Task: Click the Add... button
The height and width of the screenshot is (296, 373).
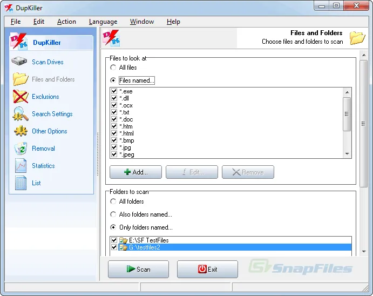Action: (x=135, y=172)
